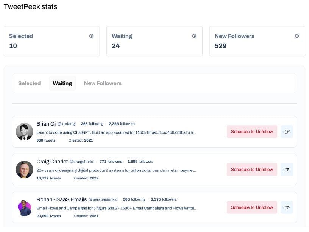Open the @persuasionkid handle link
The image size is (309, 232).
(103, 199)
